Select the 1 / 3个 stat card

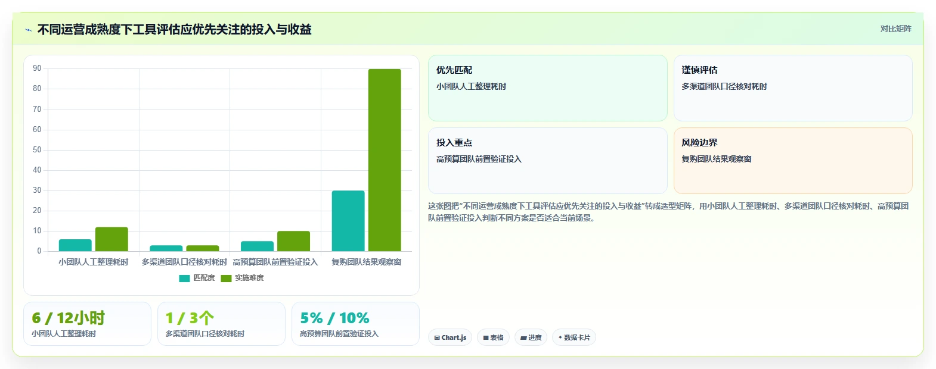(x=221, y=324)
